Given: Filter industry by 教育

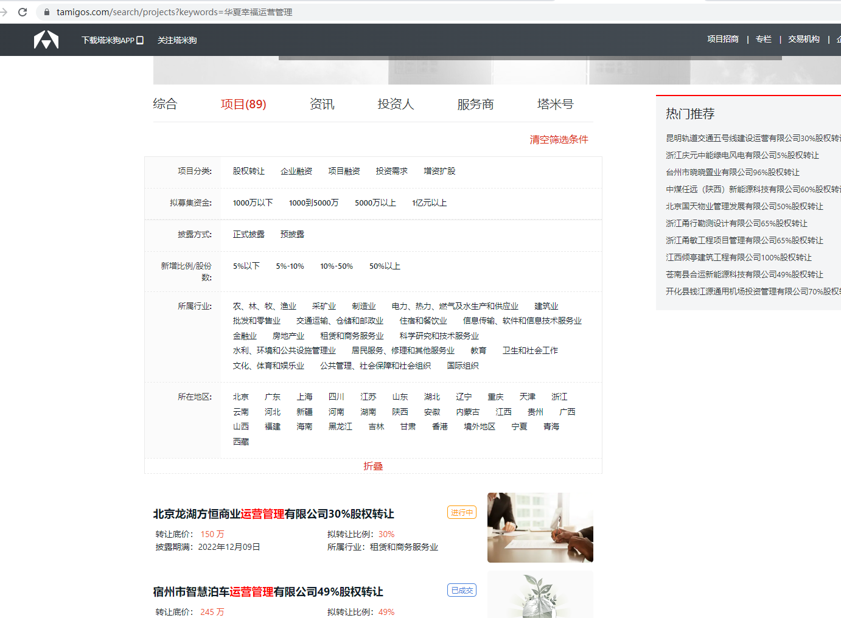Looking at the screenshot, I should point(478,350).
